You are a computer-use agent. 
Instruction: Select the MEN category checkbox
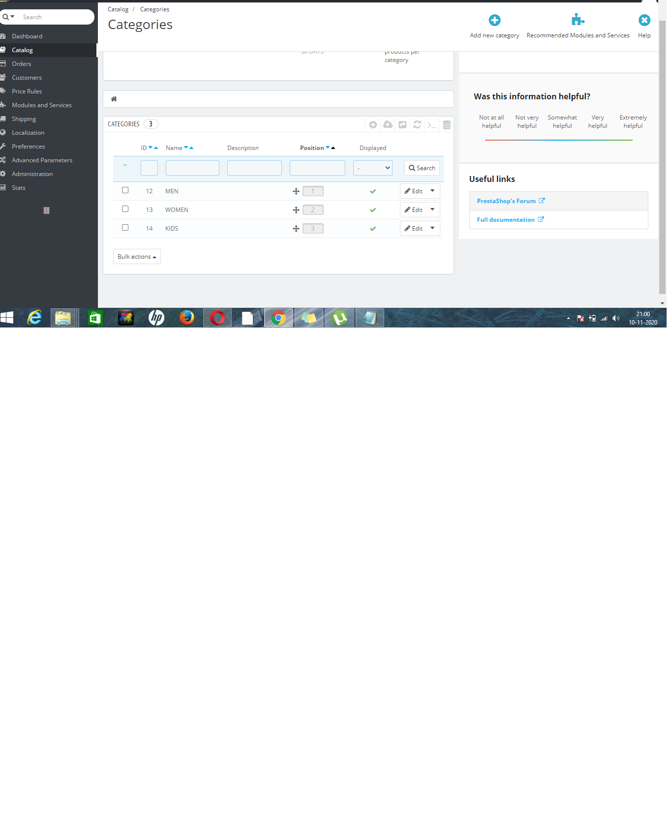pyautogui.click(x=125, y=190)
